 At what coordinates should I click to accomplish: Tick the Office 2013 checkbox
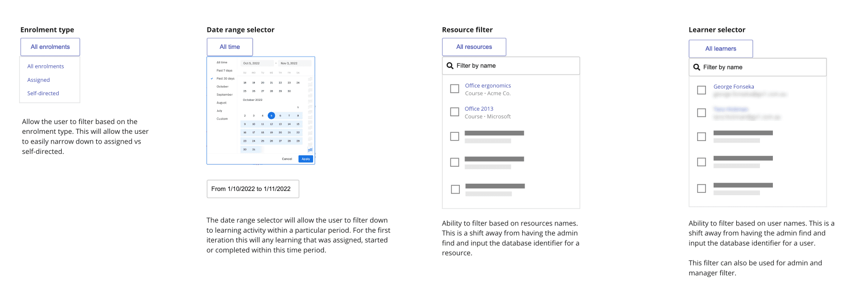click(455, 112)
